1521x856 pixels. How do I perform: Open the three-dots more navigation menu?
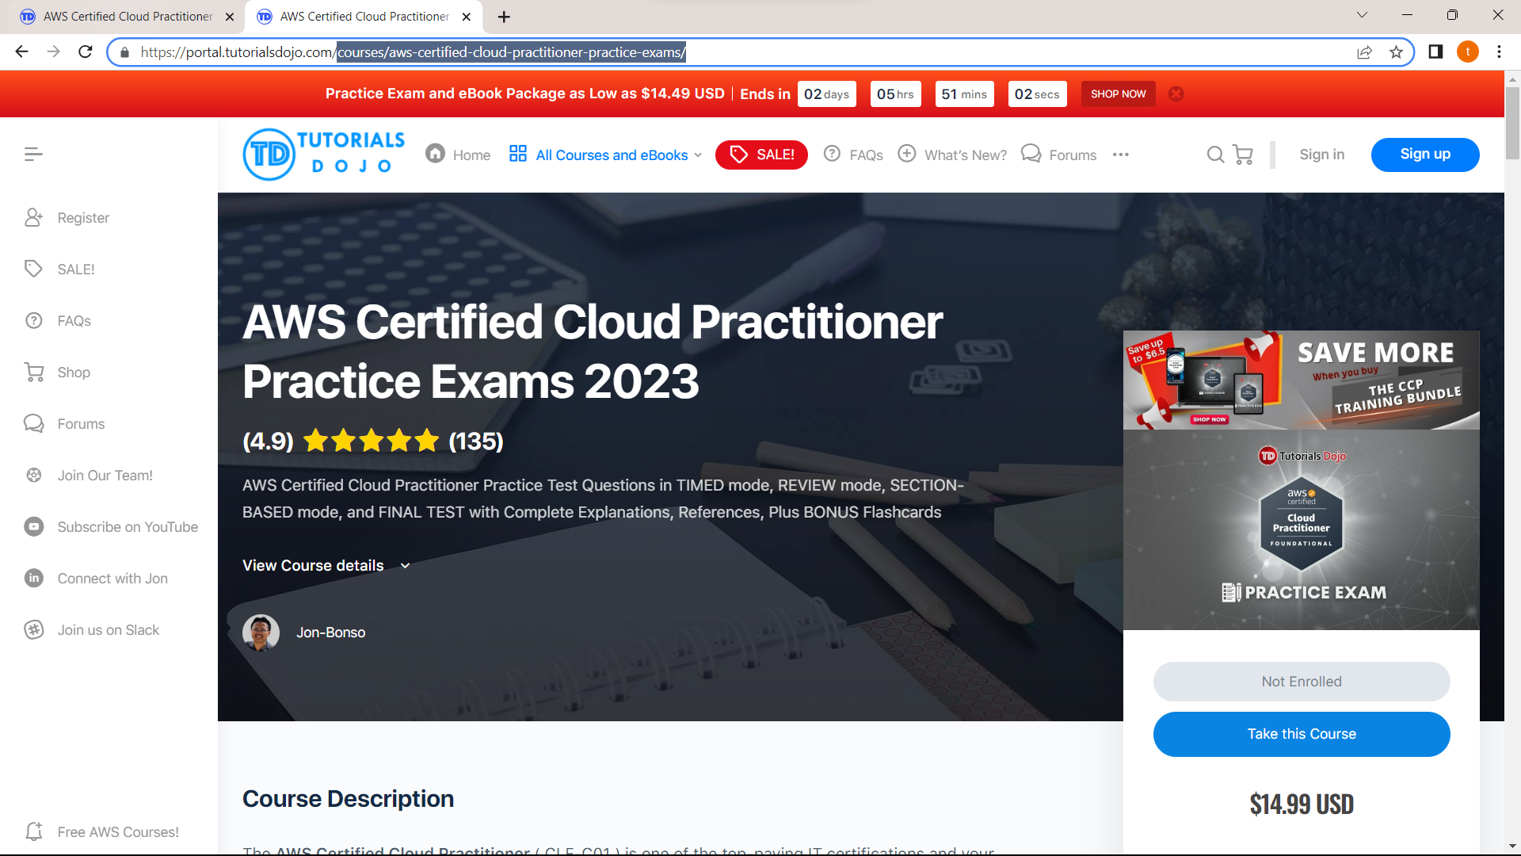tap(1120, 155)
